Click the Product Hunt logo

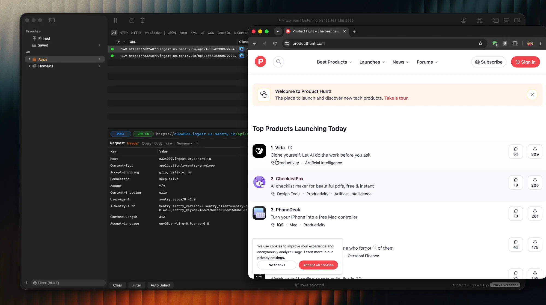(x=260, y=62)
